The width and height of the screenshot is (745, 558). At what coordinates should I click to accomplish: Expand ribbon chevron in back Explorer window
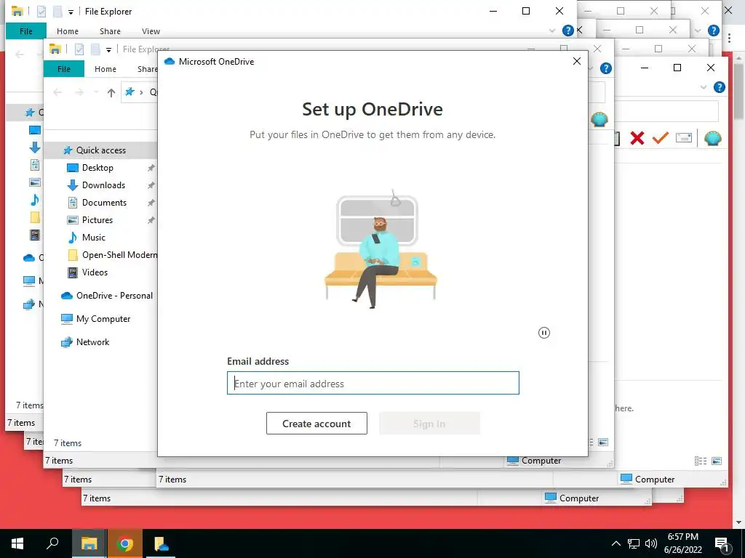click(x=552, y=31)
